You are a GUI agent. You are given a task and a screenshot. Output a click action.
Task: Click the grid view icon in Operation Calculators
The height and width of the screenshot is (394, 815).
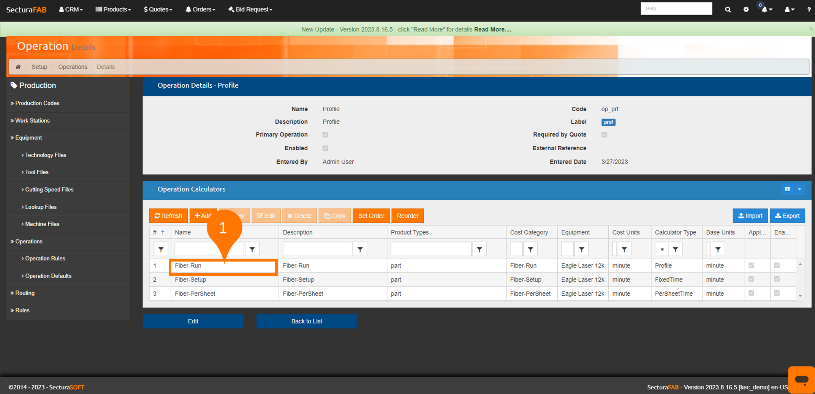[787, 189]
